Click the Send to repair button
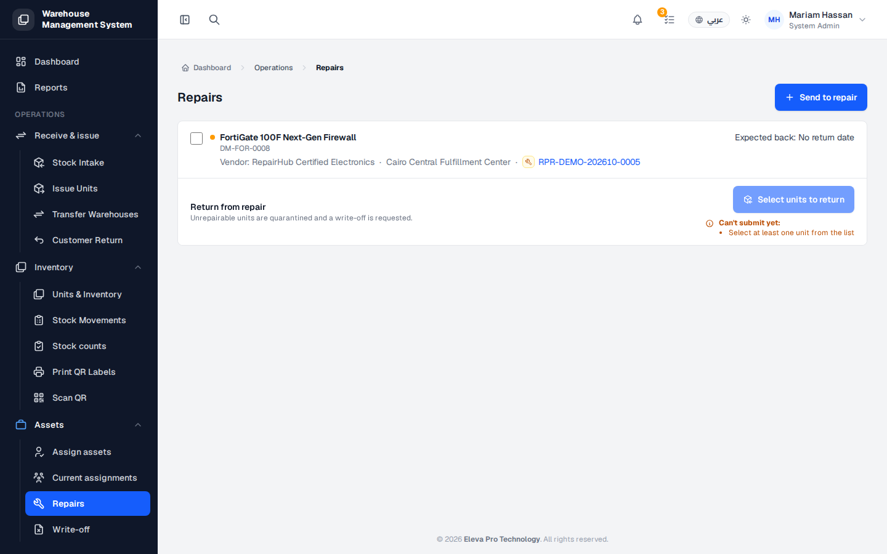The height and width of the screenshot is (554, 887). pos(820,97)
